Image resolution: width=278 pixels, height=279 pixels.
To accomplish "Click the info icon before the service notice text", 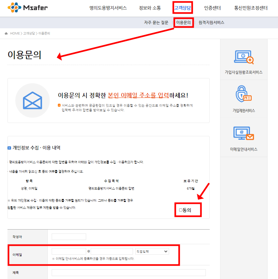I will point(59,104).
